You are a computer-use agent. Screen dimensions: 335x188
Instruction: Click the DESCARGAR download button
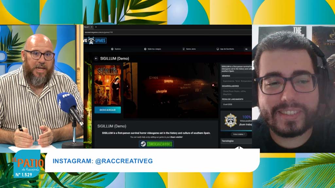click(107, 110)
